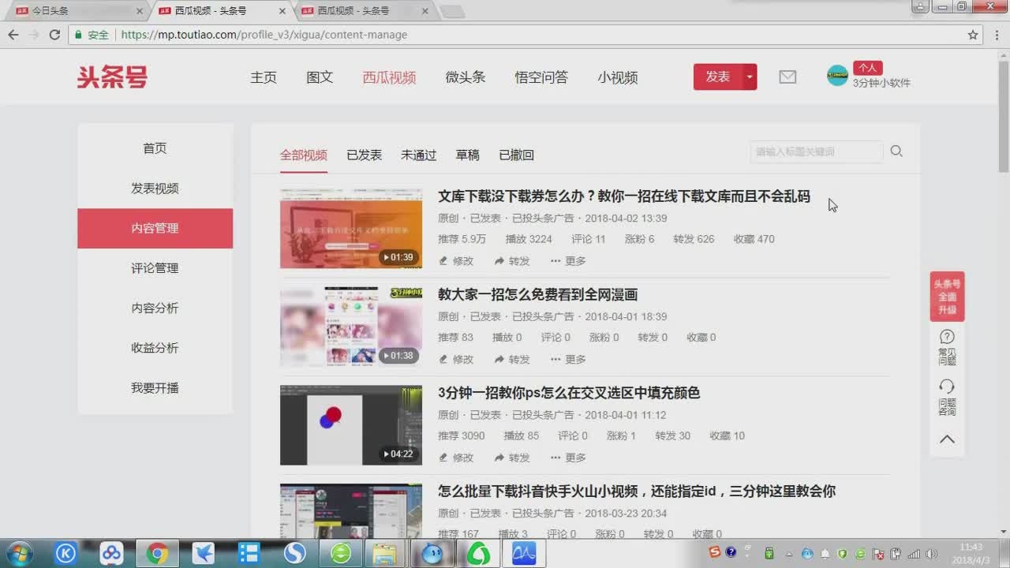Screen dimensions: 1010x568
Task: Click the red 发表 button
Action: point(718,77)
